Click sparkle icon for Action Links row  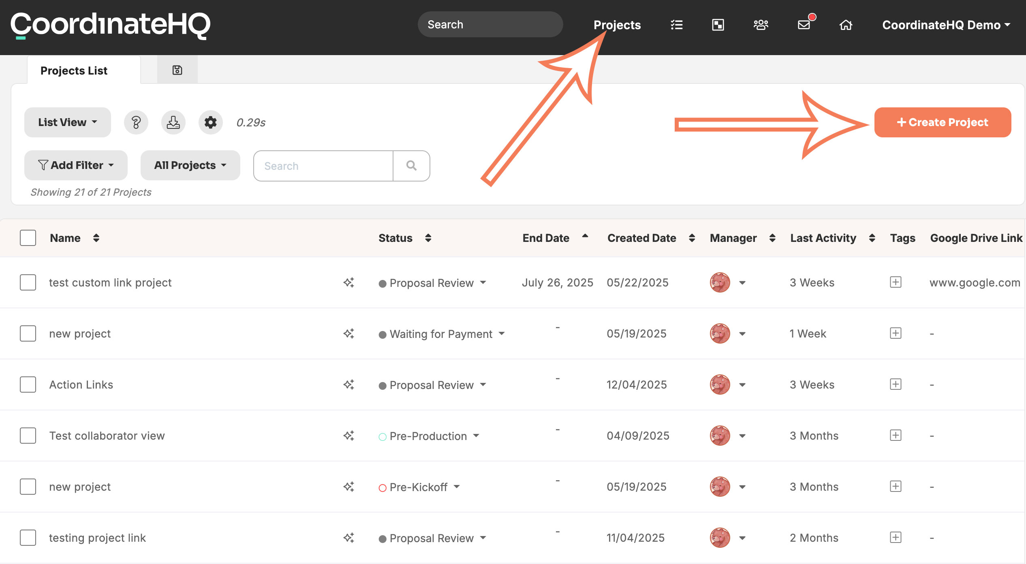(349, 385)
